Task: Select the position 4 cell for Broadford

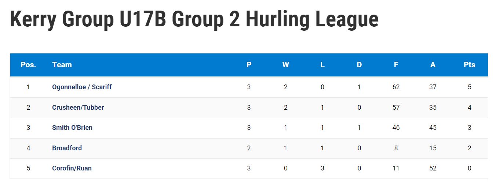Action: tap(28, 148)
